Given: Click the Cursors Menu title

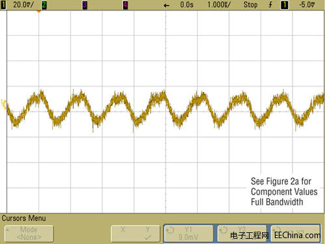Looking at the screenshot, I should pyautogui.click(x=24, y=218).
